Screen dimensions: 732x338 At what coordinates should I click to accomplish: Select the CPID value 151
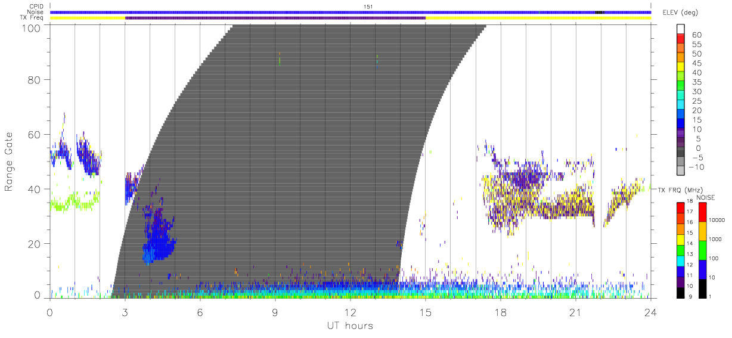(x=368, y=7)
